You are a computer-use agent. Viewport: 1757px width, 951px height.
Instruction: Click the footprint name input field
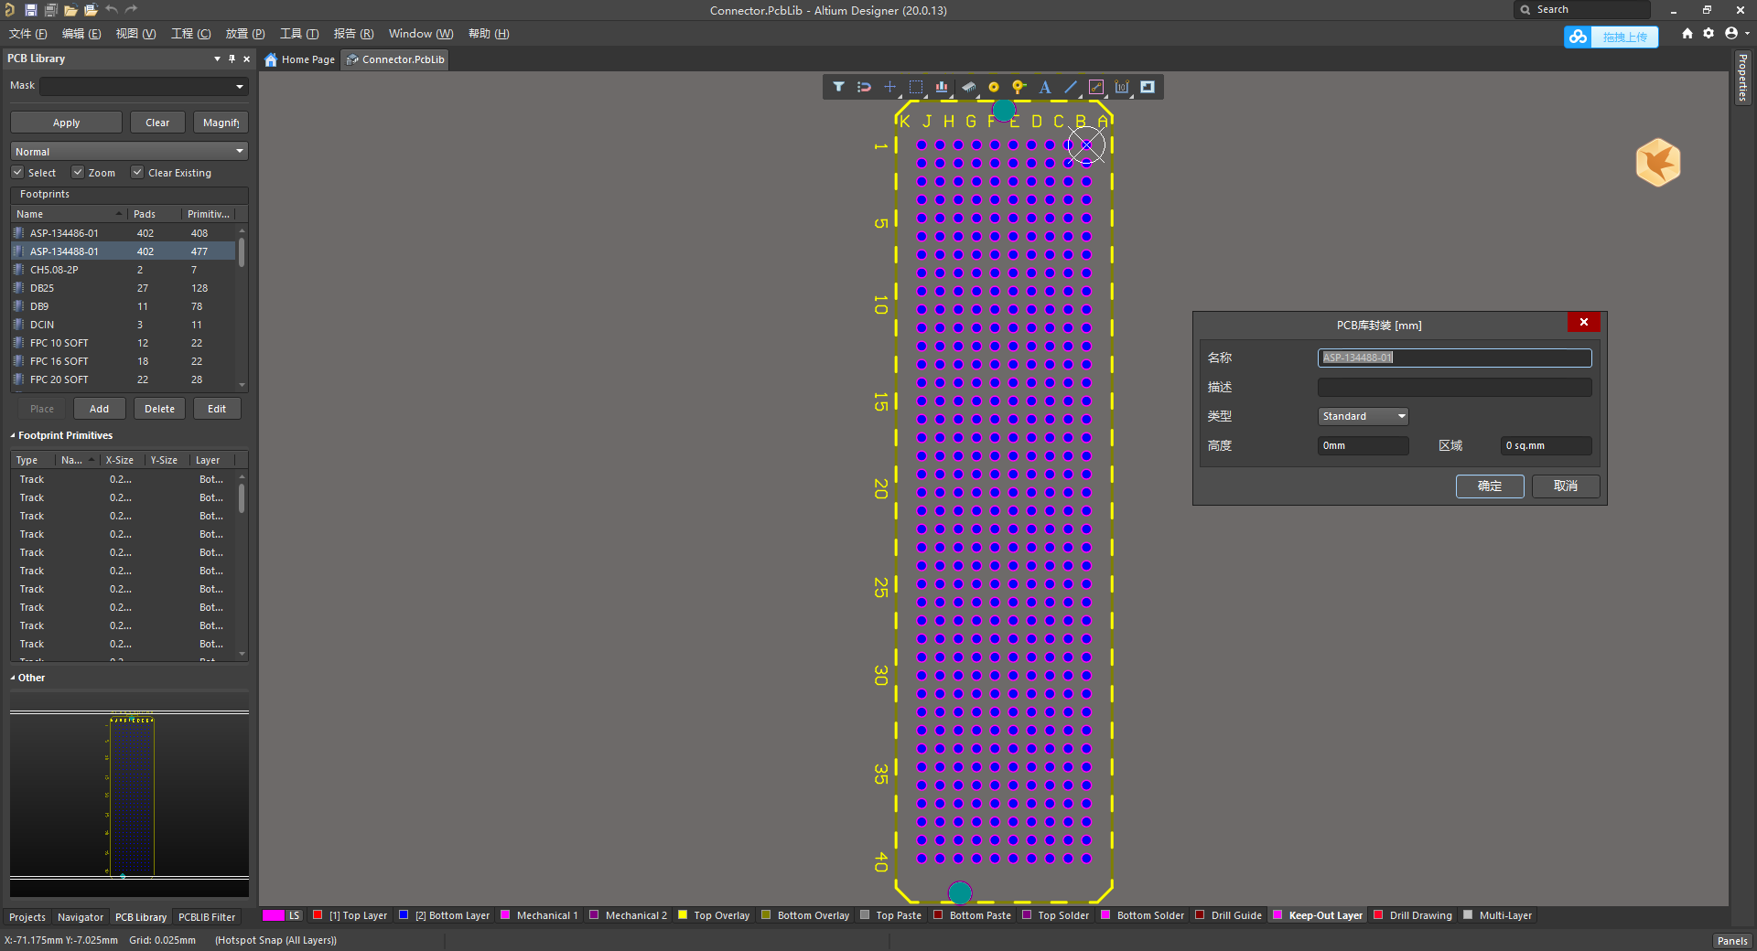(1454, 358)
